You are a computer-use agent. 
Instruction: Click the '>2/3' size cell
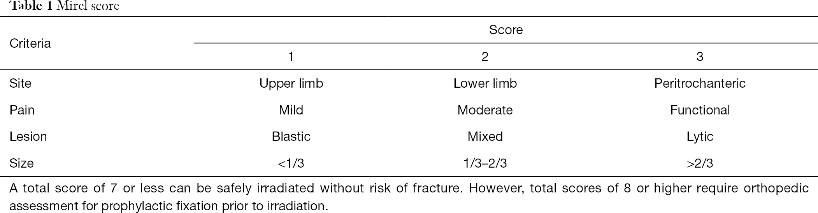(700, 163)
